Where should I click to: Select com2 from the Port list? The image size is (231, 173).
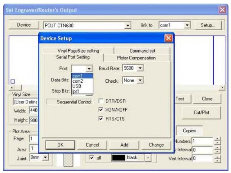[x=78, y=82]
